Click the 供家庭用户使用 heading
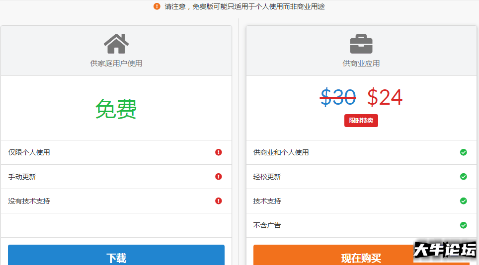The image size is (479, 265). (x=116, y=64)
